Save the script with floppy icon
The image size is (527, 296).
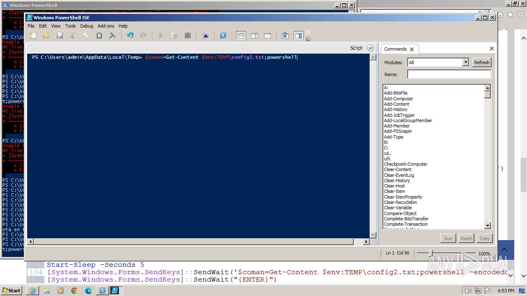click(60, 36)
